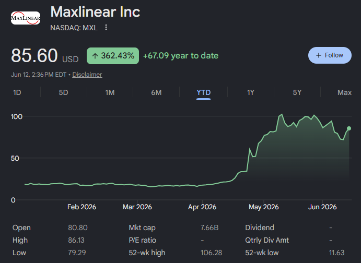Click the 85.60 price value
Image resolution: width=361 pixels, height=263 pixels.
[x=34, y=55]
